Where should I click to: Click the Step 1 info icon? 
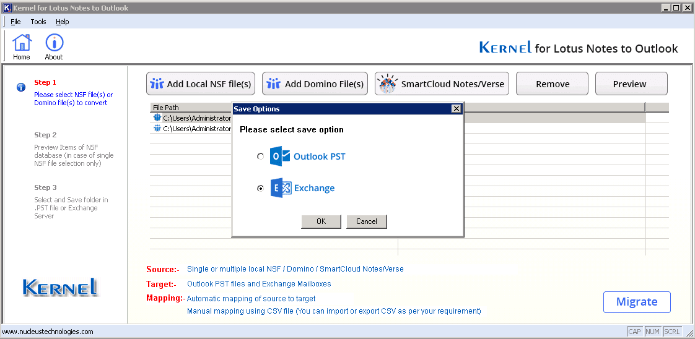[21, 87]
